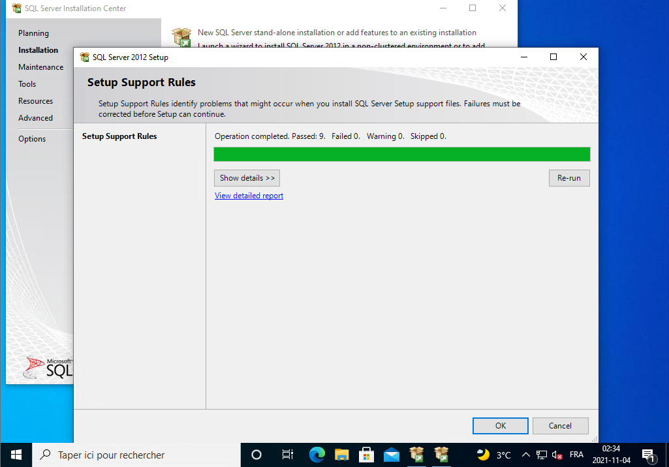The height and width of the screenshot is (467, 669).
Task: Click the Operation completed status text
Action: 330,136
